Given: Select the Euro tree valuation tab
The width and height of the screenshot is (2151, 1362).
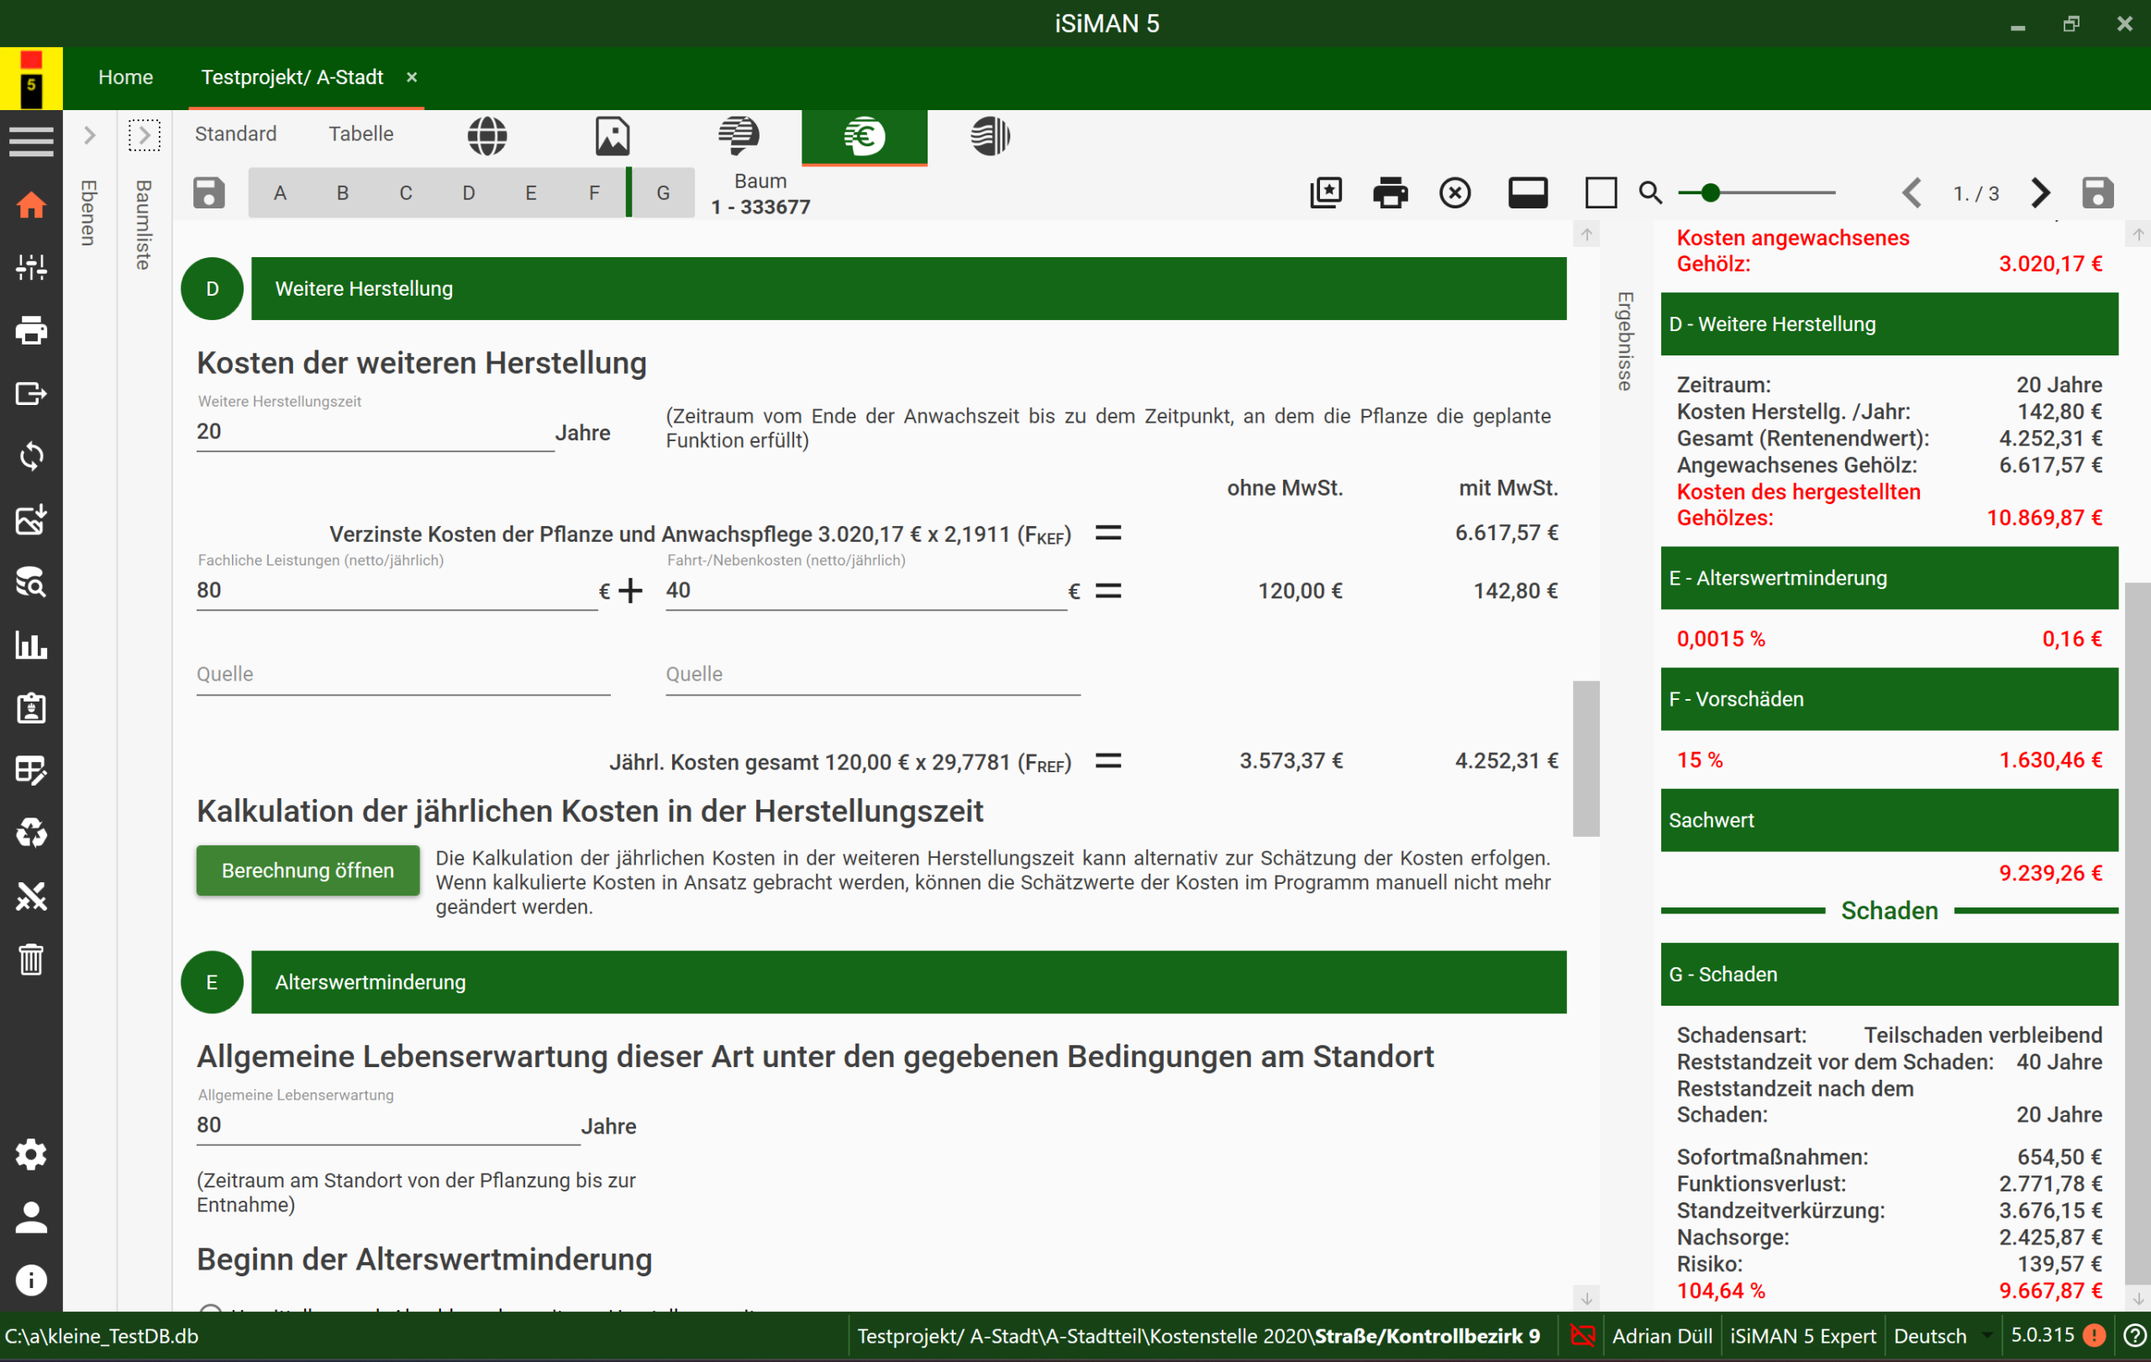Looking at the screenshot, I should pyautogui.click(x=864, y=136).
